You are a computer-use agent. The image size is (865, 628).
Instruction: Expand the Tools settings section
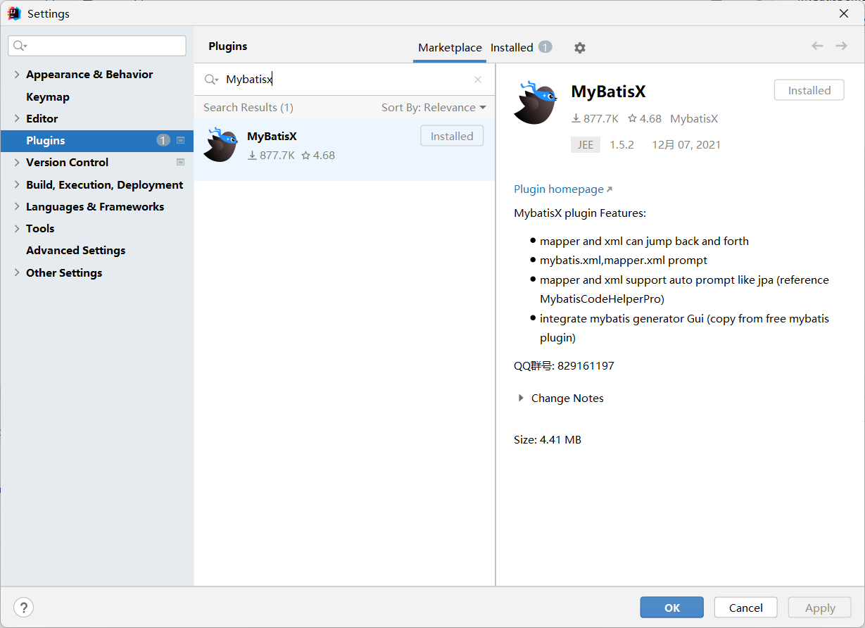17,228
